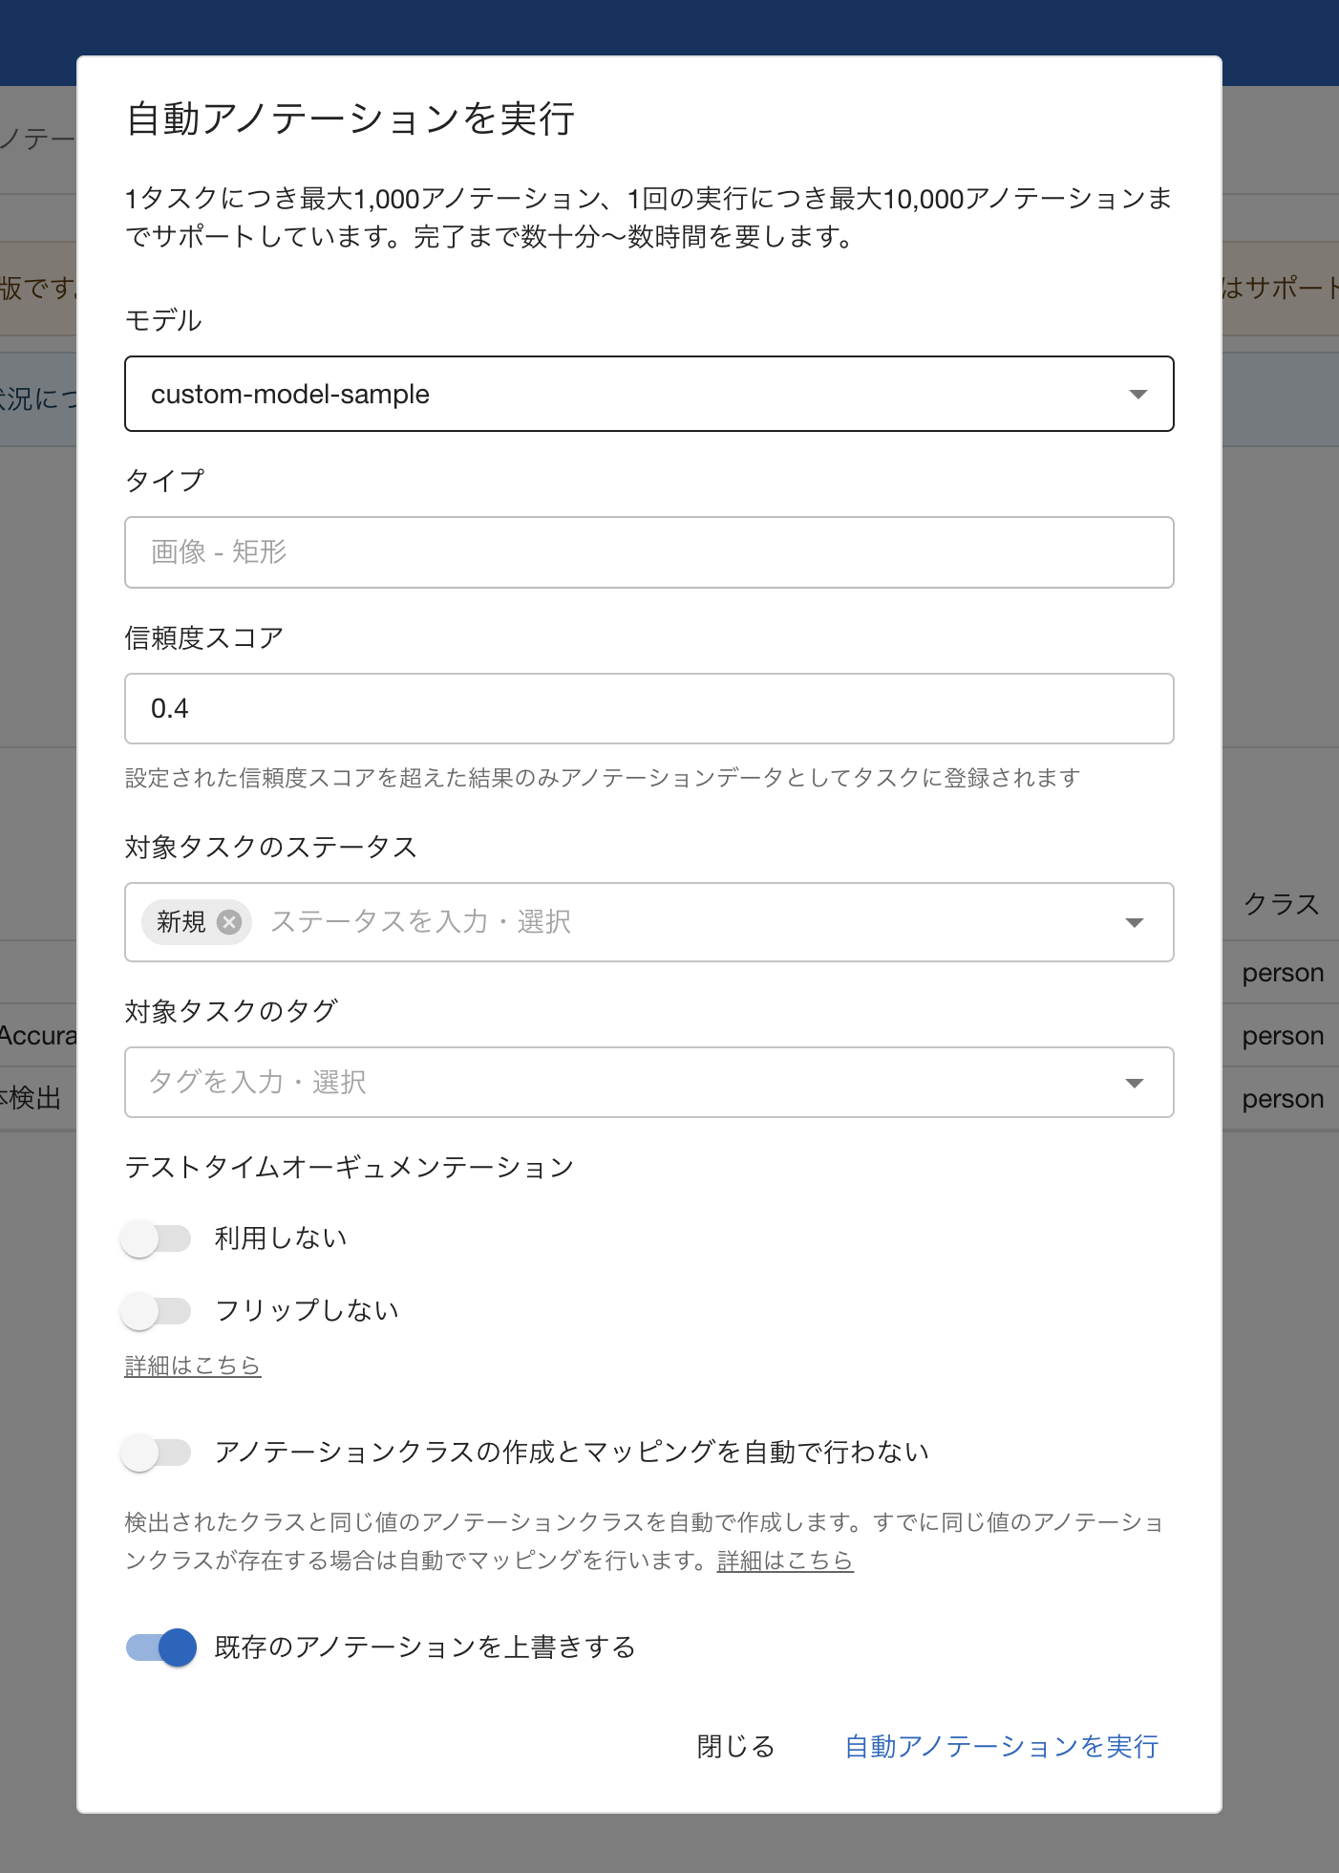Toggle automatic annotation class creation and mapping
This screenshot has height=1873, width=1339.
tap(157, 1453)
